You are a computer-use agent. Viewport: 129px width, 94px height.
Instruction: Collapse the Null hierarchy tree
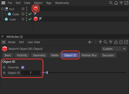pyautogui.click(x=2, y=9)
